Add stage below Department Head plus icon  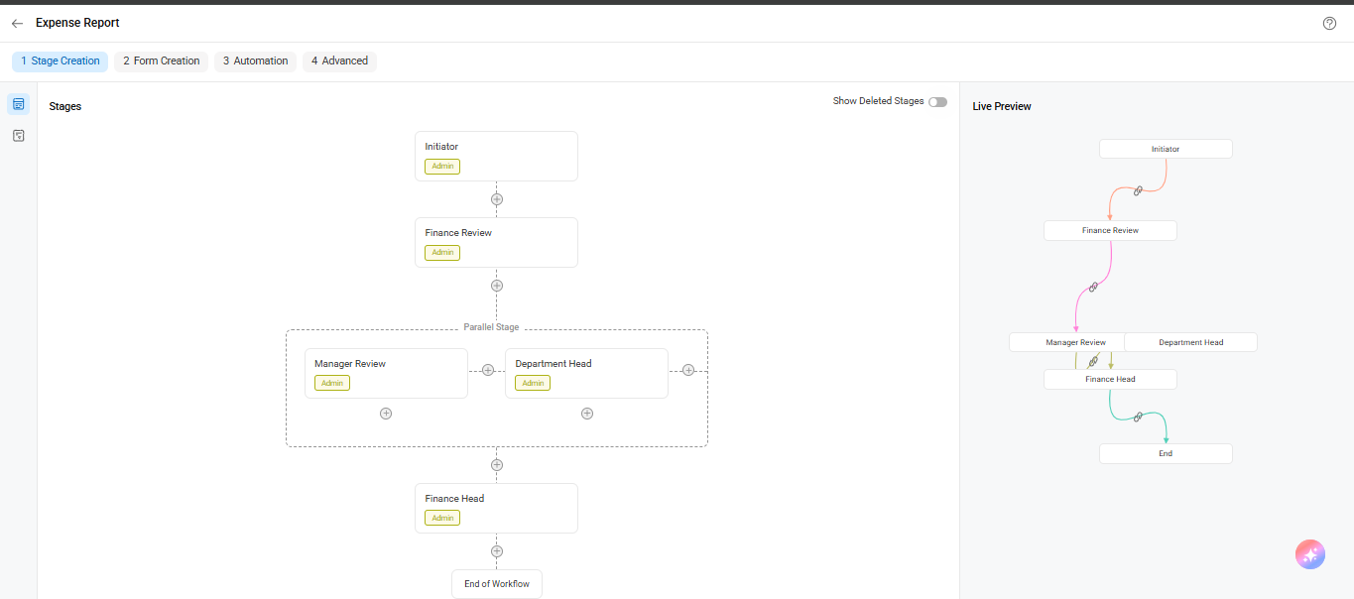(x=587, y=414)
